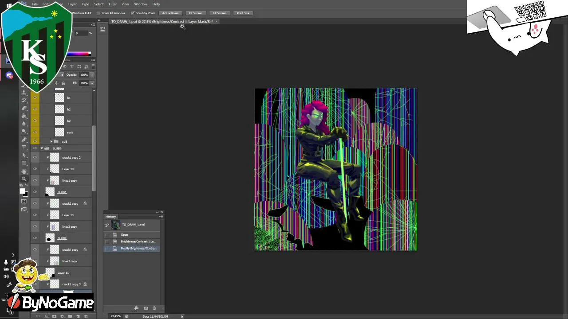The height and width of the screenshot is (319, 568).
Task: Select the Rectangle shape tool
Action: [24, 163]
